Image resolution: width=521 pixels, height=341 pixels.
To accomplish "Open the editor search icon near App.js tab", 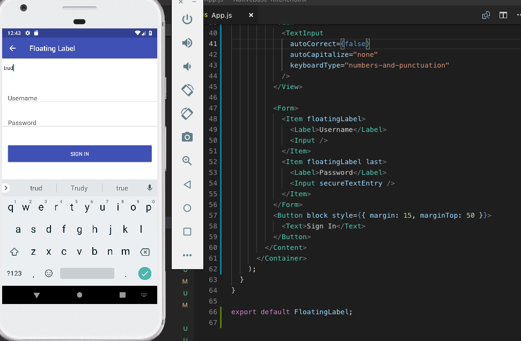I will point(486,15).
